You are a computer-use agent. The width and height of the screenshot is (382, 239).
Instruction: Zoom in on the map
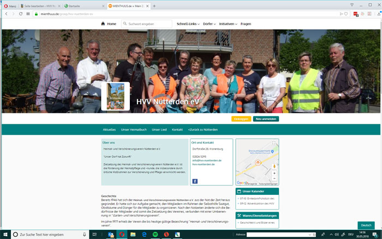coord(274,173)
